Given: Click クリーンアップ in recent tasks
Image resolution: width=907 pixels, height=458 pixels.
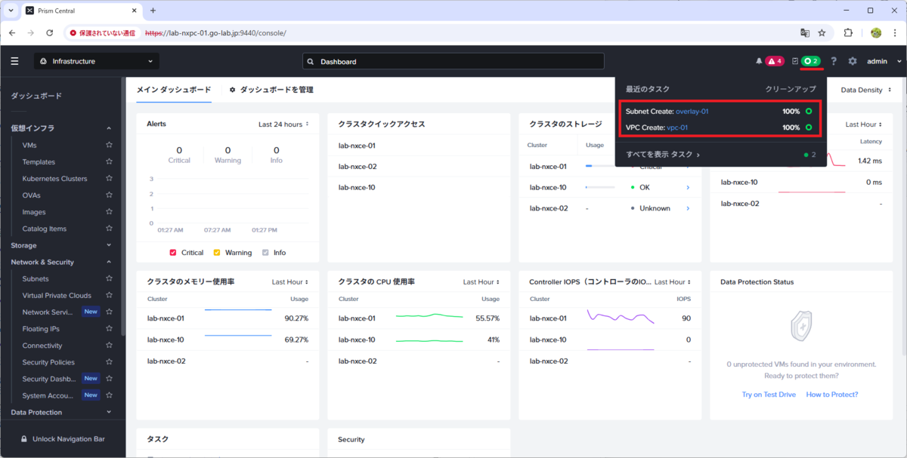Looking at the screenshot, I should tap(791, 89).
